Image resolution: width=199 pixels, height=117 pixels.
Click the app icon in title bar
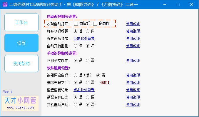(5, 5)
